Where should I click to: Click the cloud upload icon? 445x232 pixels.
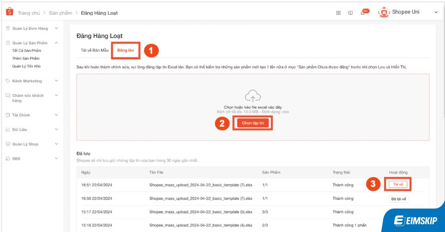tap(253, 96)
